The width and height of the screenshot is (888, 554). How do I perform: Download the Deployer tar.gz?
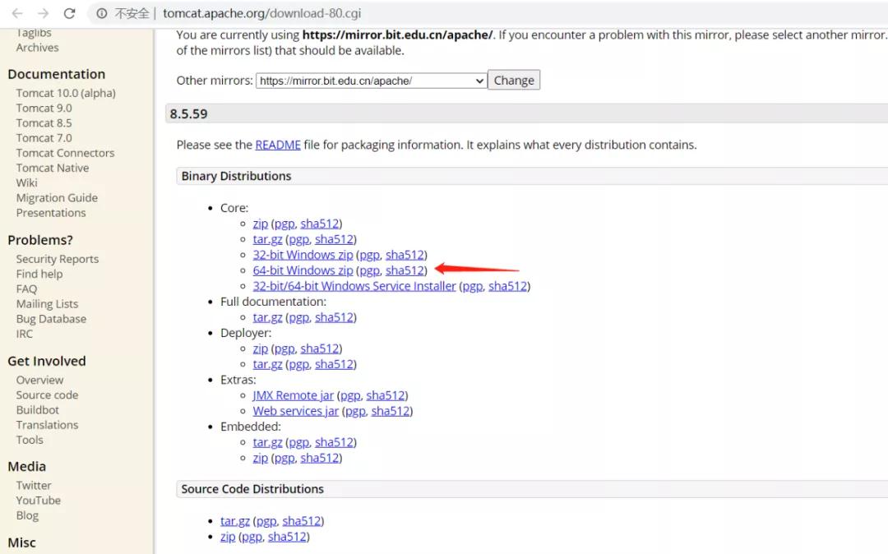(x=267, y=364)
